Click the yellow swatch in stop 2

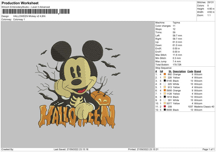[x=165, y=77]
